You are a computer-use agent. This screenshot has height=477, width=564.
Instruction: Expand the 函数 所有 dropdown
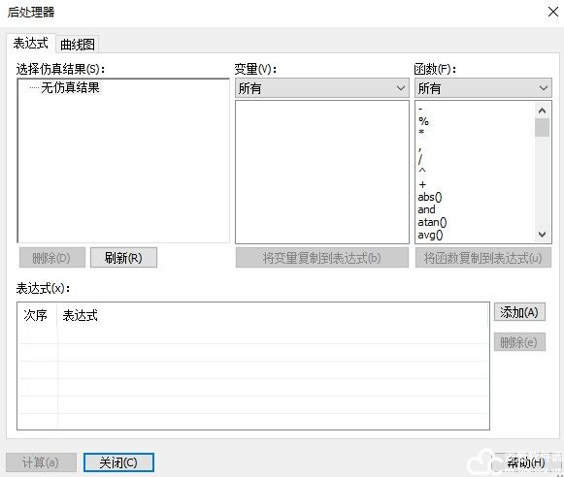pos(483,88)
